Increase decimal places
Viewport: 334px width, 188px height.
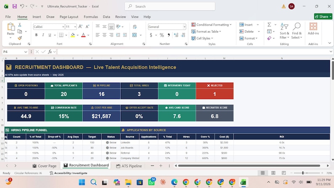(176, 35)
